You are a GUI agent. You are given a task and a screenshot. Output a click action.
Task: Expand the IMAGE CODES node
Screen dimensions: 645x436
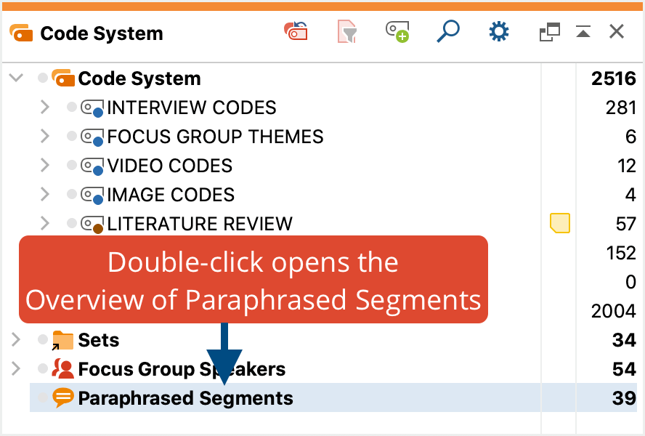[45, 194]
